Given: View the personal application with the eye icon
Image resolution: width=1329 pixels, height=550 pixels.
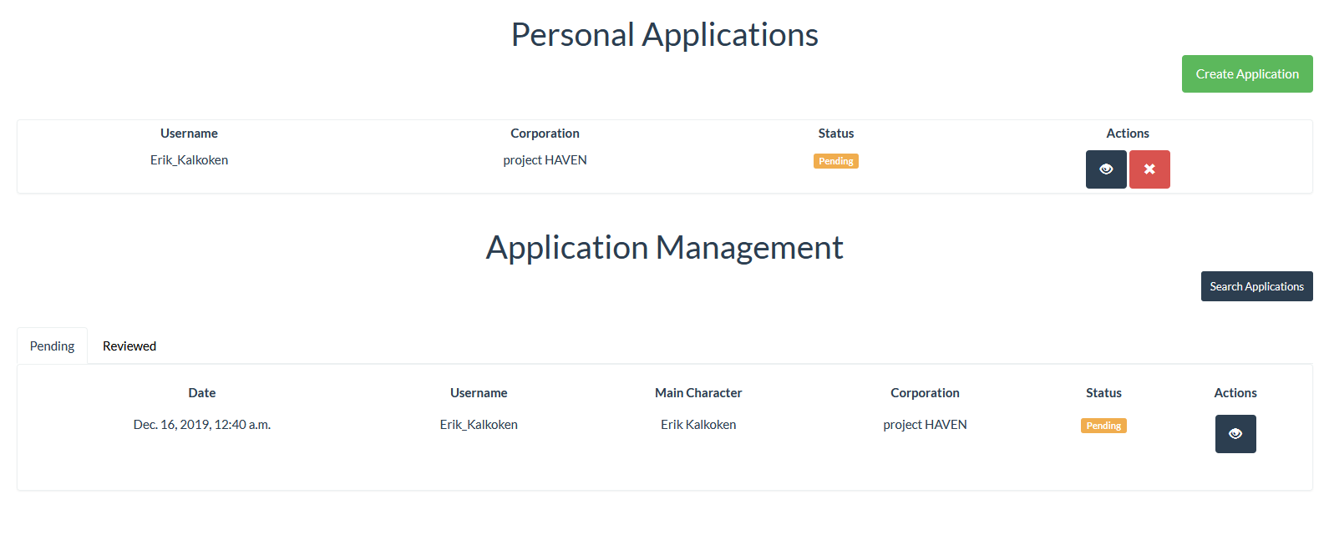Looking at the screenshot, I should (x=1106, y=169).
